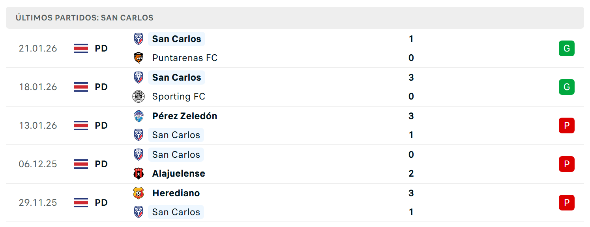Click San Carlos crest in 21.01.26 match

pos(139,39)
